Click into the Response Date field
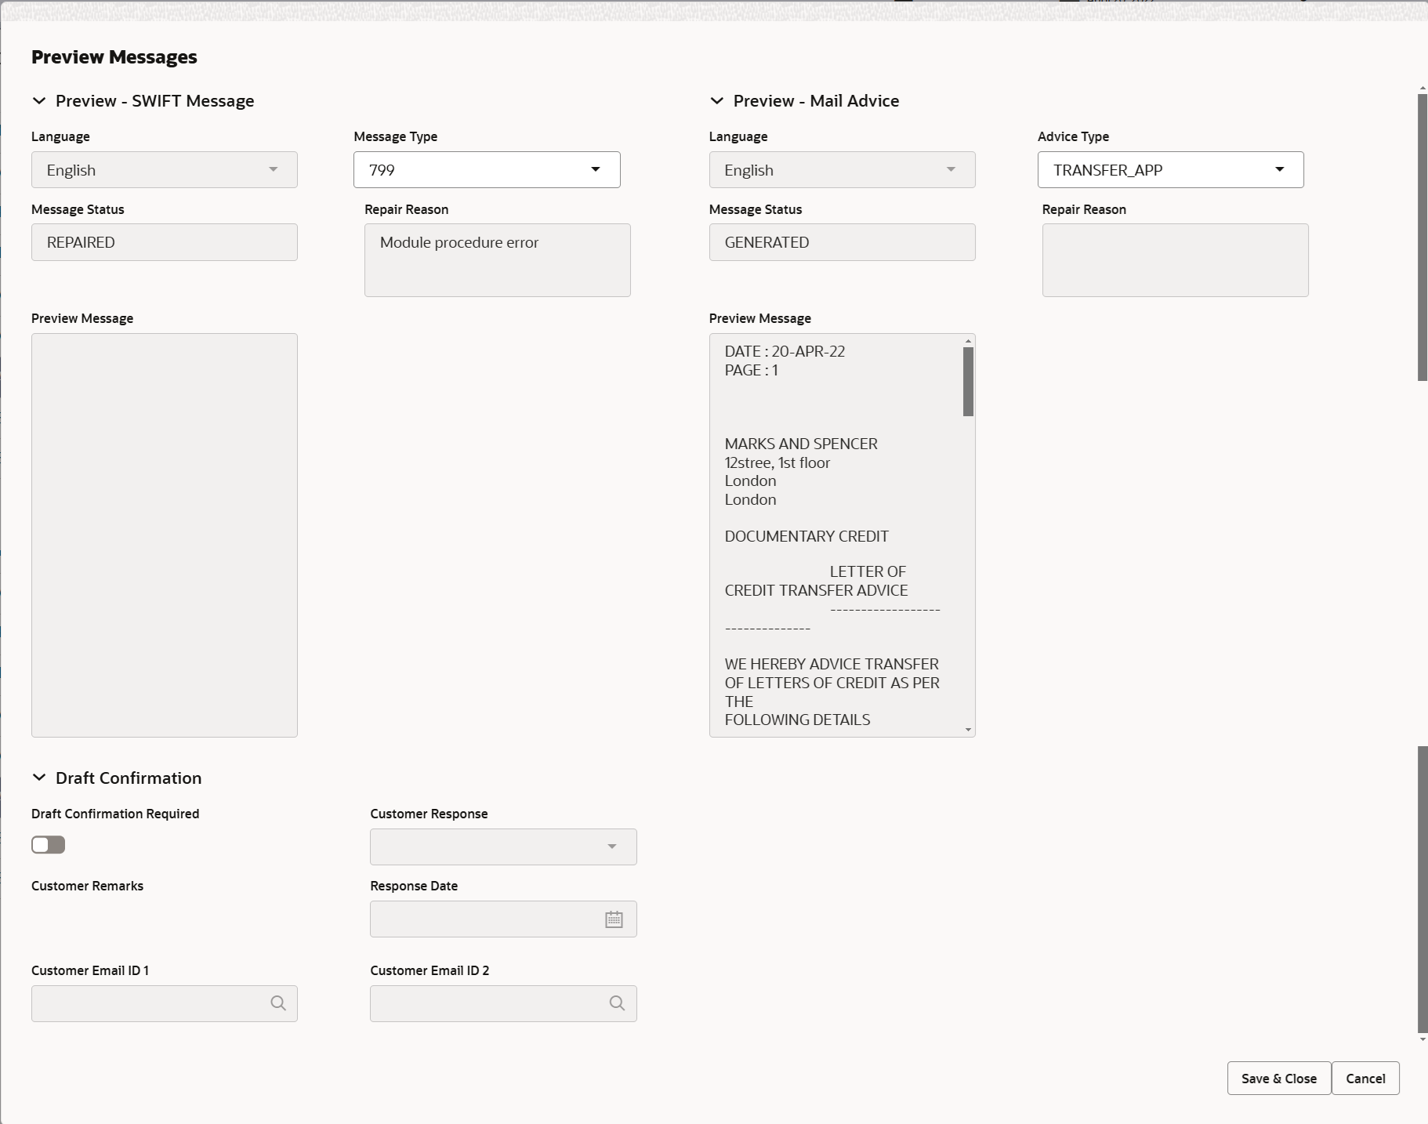Viewport: 1428px width, 1124px height. (470, 919)
